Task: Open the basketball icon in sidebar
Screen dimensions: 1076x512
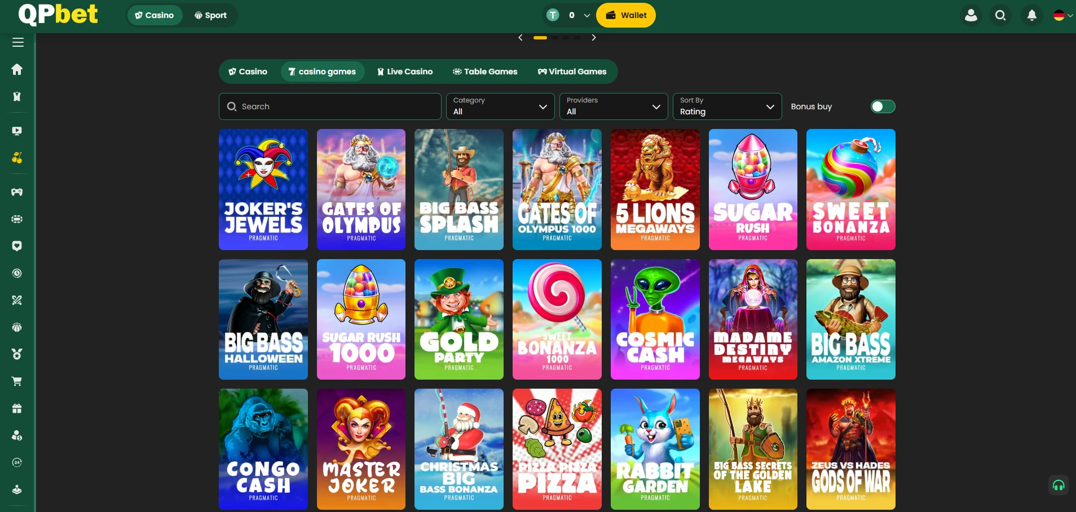Action: [x=17, y=327]
